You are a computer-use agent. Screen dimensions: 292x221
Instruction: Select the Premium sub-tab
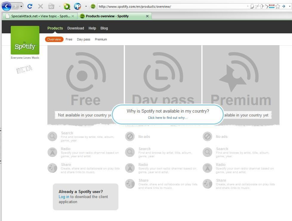(101, 39)
